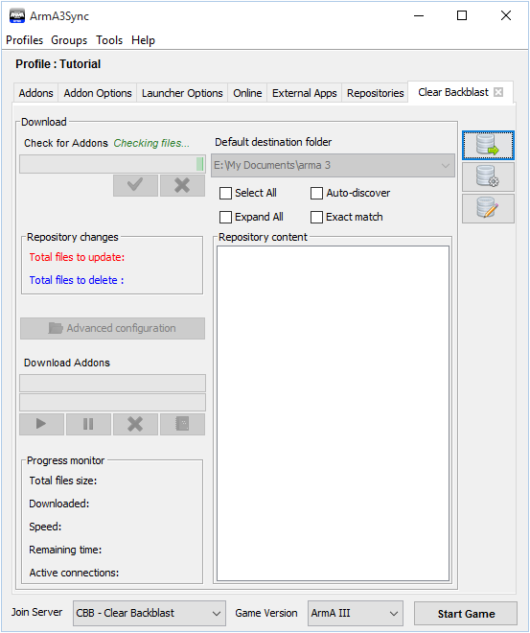Image resolution: width=530 pixels, height=633 pixels.
Task: Click the lower Download Addons progress bar
Action: [112, 403]
